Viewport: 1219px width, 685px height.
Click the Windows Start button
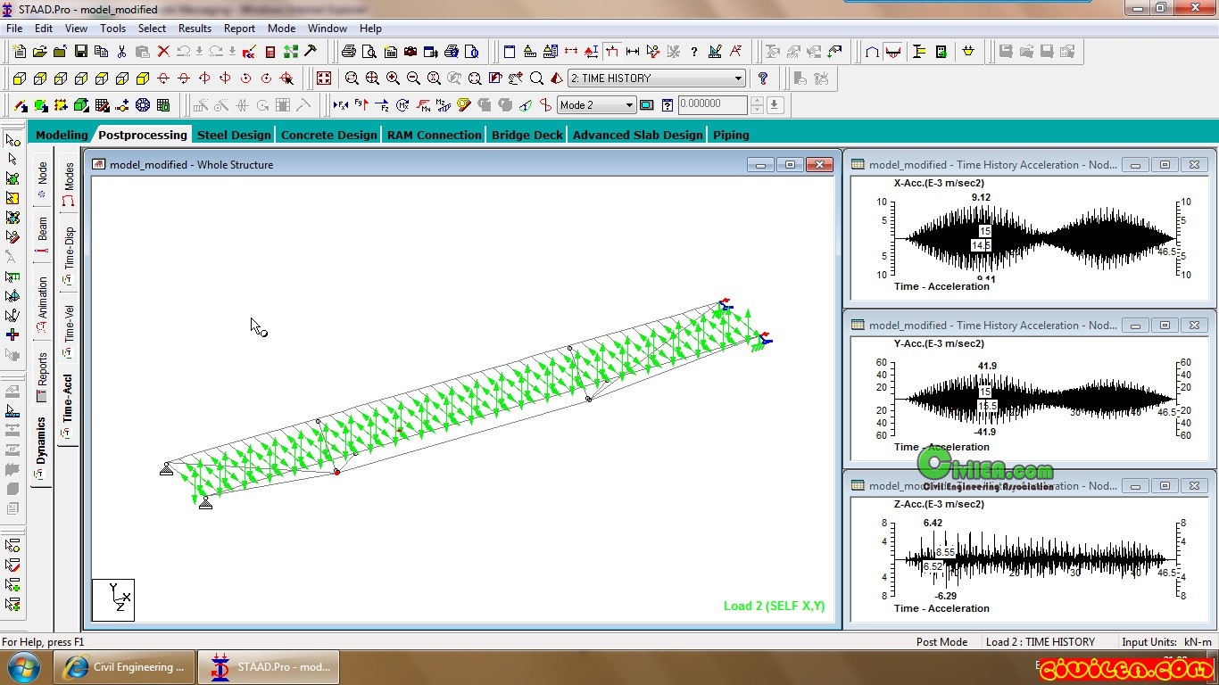23,667
